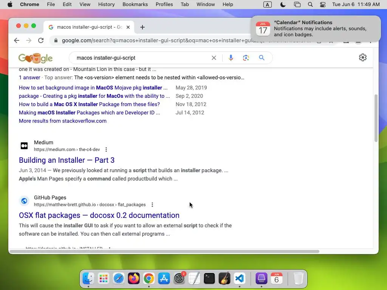Submit search with the magnifying glass icon
This screenshot has height=290, width=387.
(x=262, y=58)
